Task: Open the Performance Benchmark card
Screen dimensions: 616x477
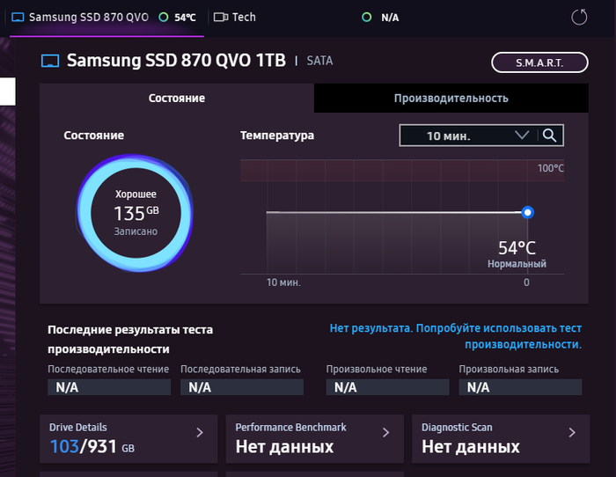Action: pos(315,439)
